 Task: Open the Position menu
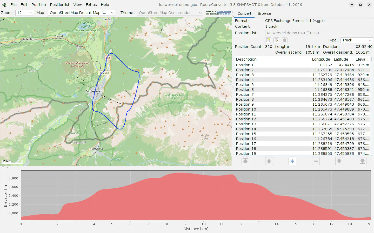[39, 5]
